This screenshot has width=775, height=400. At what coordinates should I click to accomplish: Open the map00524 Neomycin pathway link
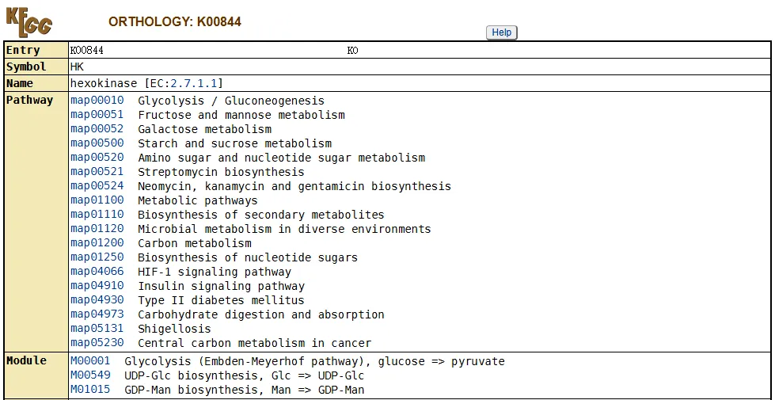[97, 186]
